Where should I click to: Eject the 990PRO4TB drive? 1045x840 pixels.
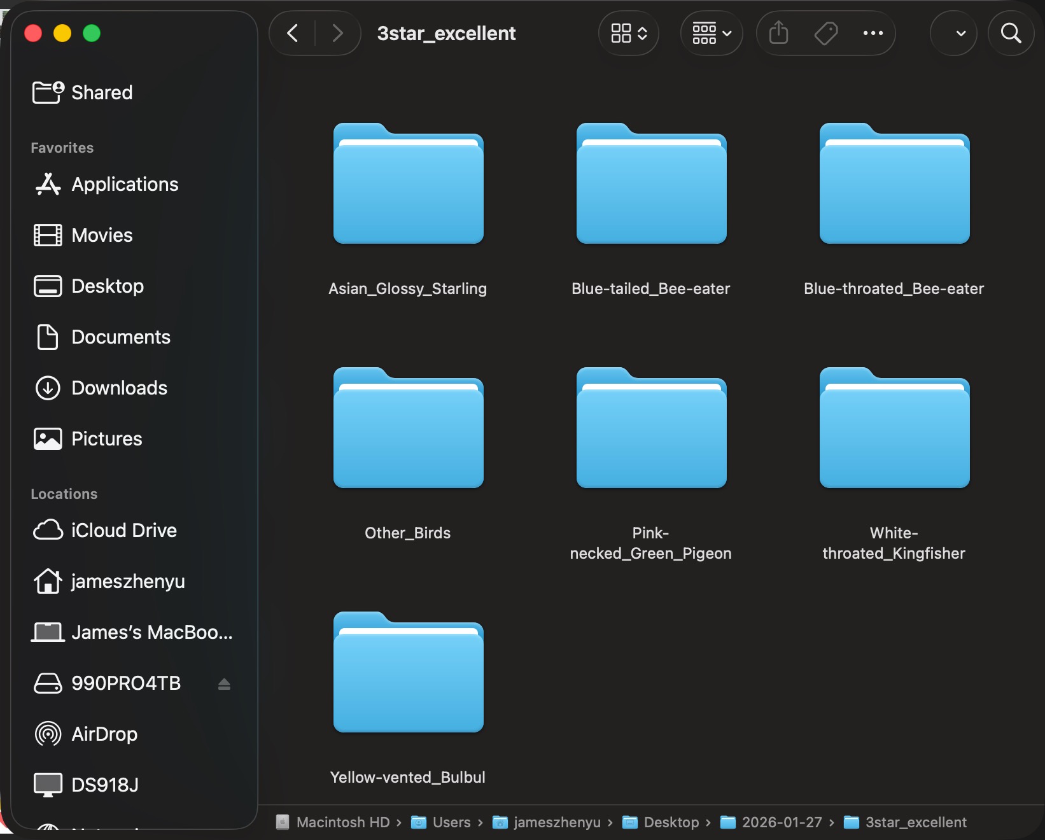224,684
